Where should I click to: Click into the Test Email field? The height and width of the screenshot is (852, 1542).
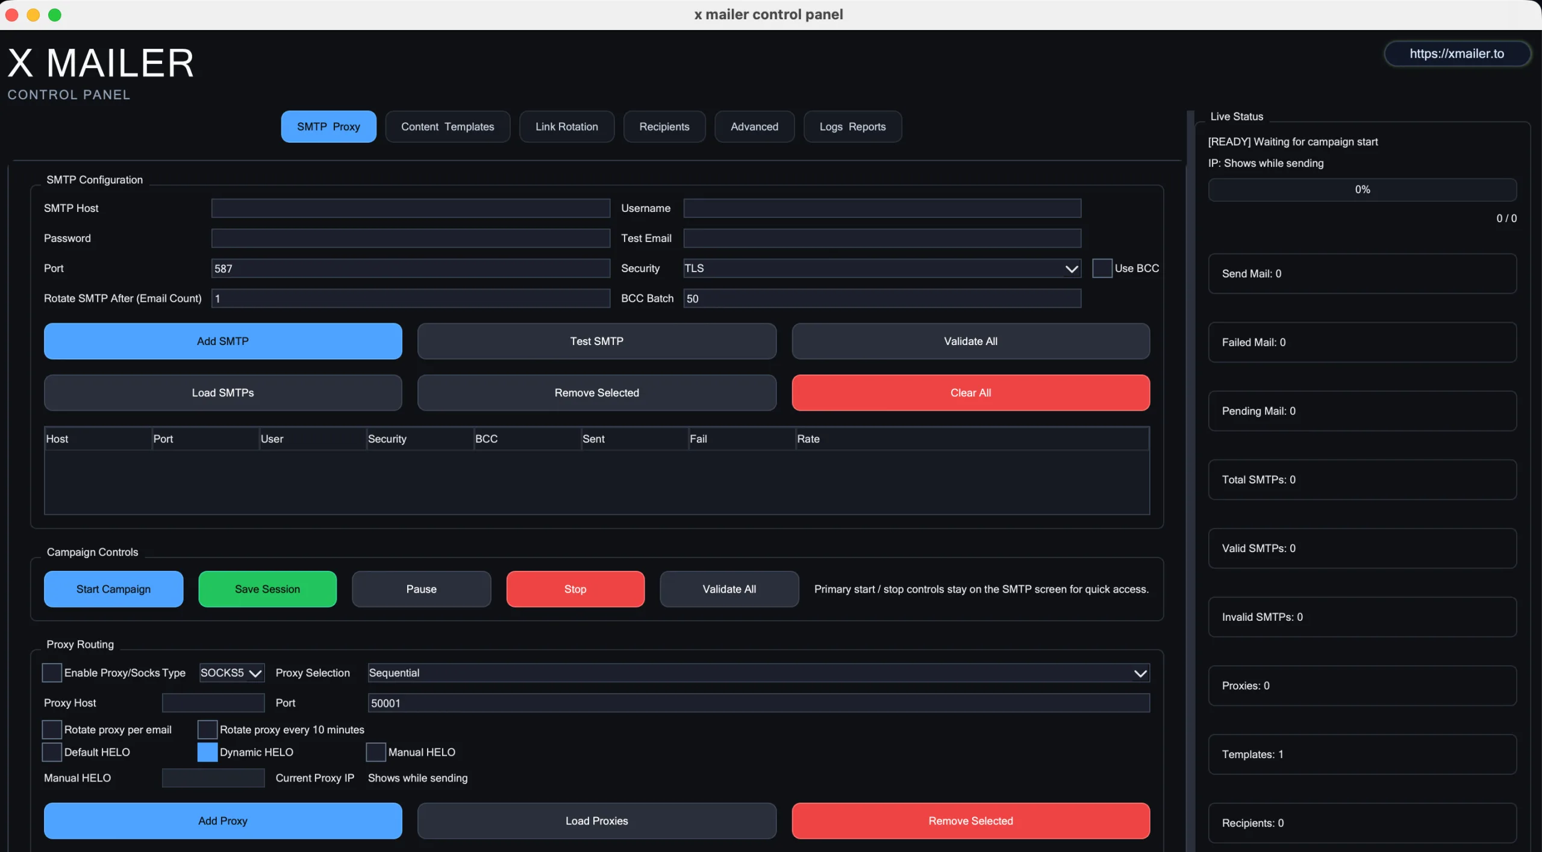pyautogui.click(x=882, y=238)
